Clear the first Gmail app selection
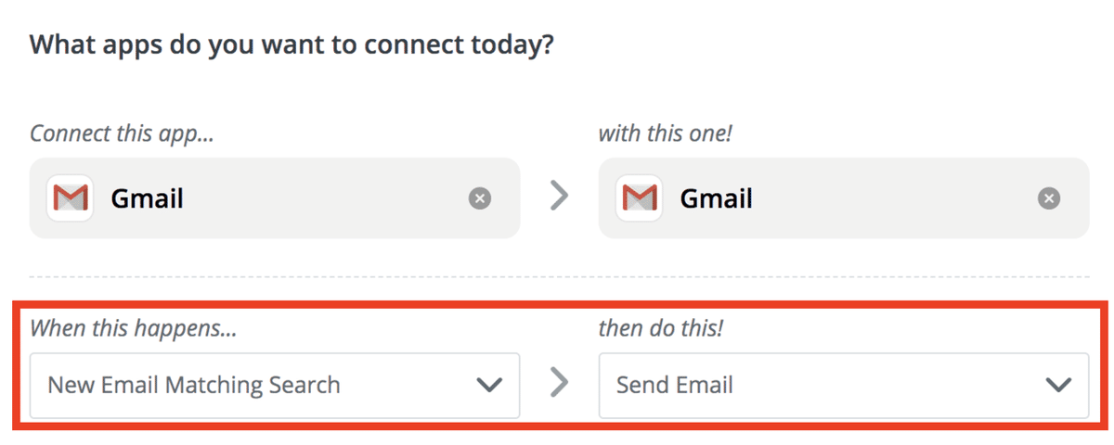The width and height of the screenshot is (1114, 445). (480, 198)
